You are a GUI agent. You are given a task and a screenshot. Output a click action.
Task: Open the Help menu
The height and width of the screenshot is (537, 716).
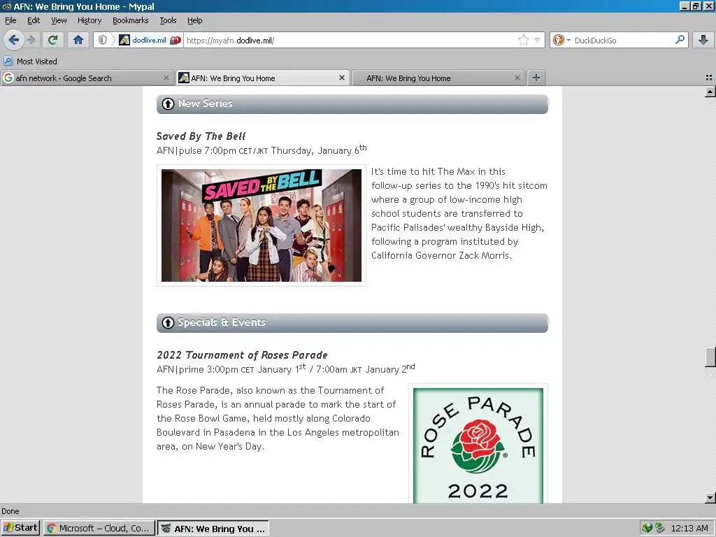tap(195, 20)
